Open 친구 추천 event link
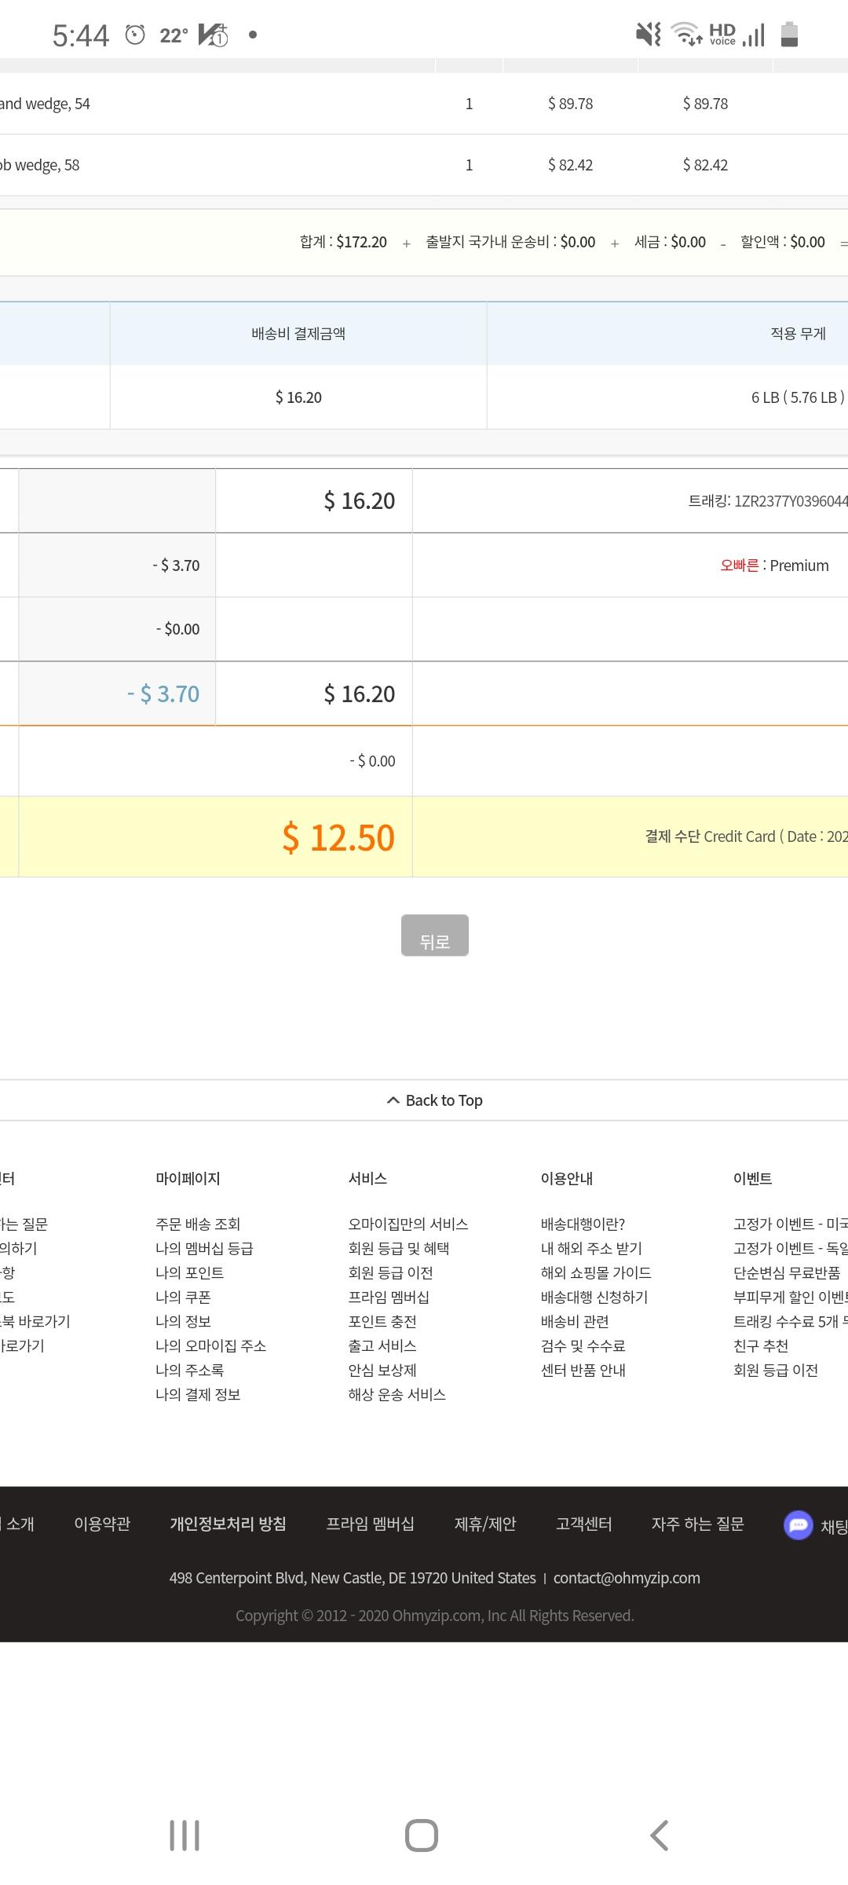848x1885 pixels. pos(760,1345)
